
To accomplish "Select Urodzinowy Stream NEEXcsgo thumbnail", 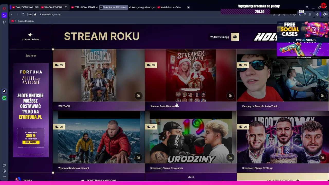I will (283, 137).
